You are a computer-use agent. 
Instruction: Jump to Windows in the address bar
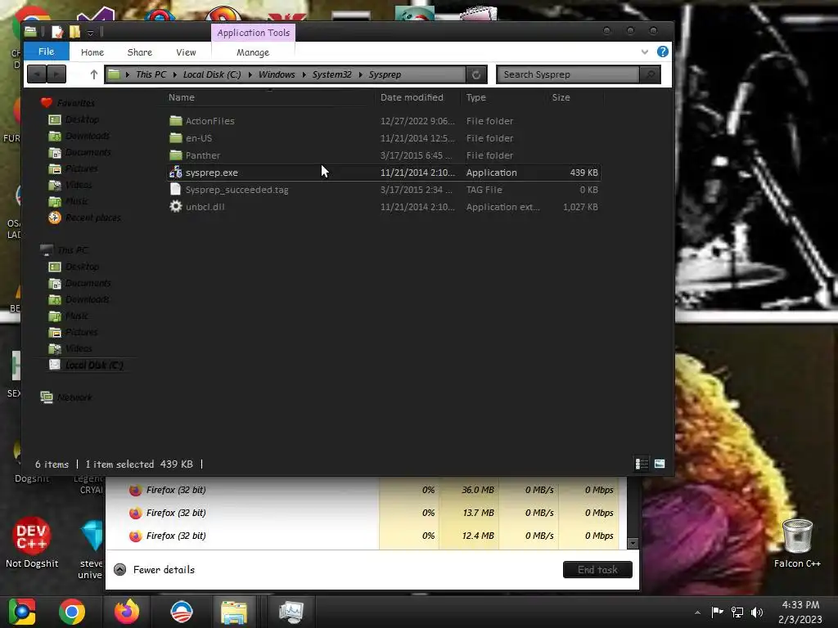(277, 74)
